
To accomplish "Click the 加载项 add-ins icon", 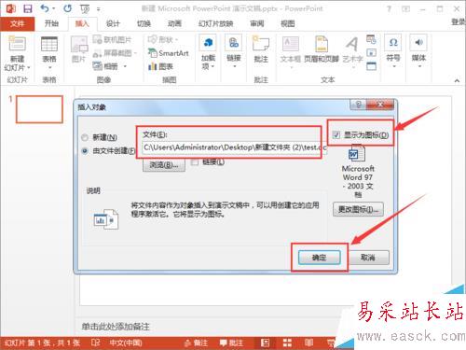I will (208, 44).
